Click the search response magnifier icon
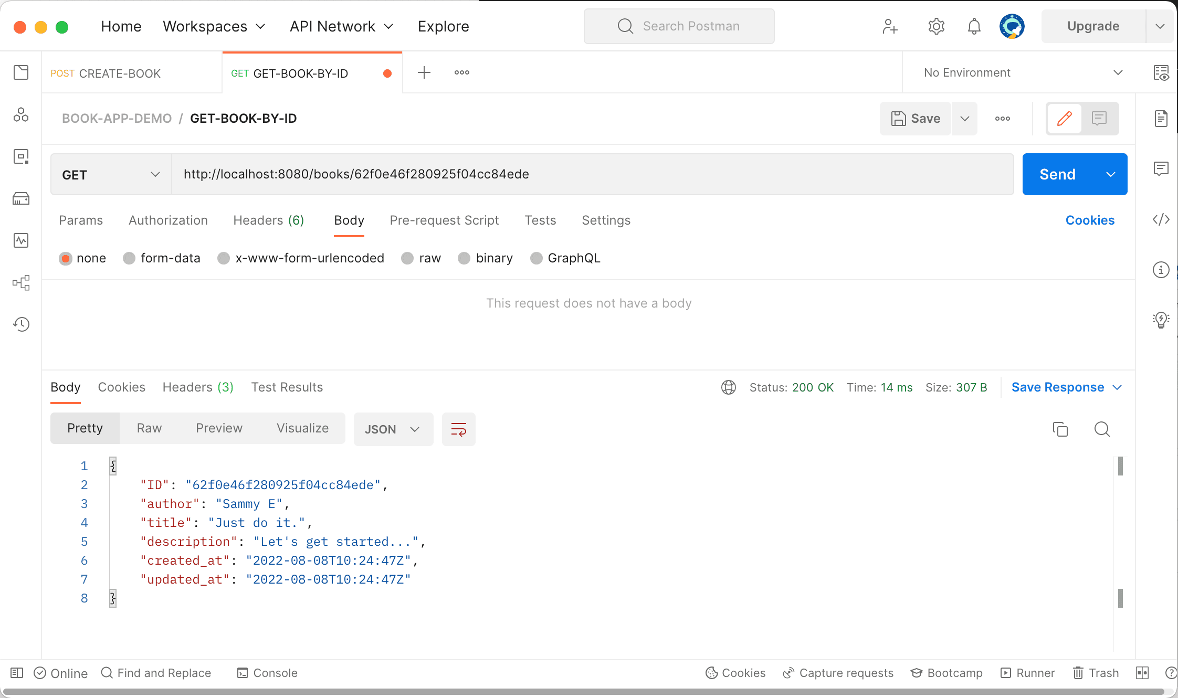 tap(1102, 429)
